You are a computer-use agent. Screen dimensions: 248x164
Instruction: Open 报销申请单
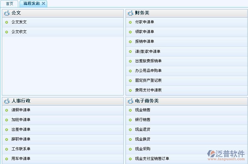click(x=144, y=41)
